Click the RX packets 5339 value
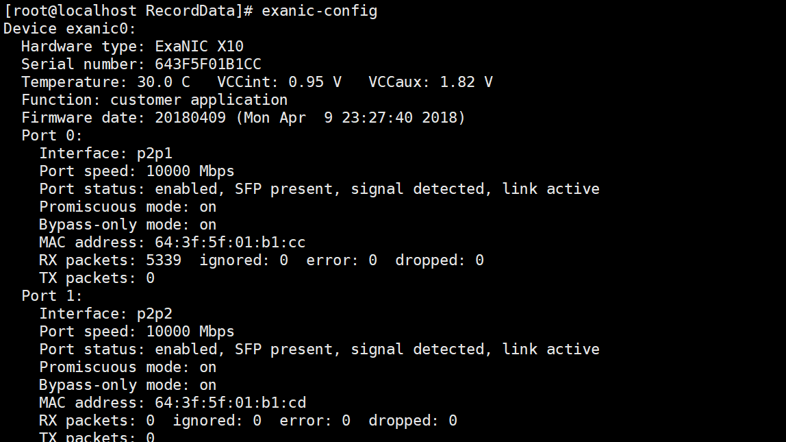Screen dimensions: 786x442 pos(164,260)
